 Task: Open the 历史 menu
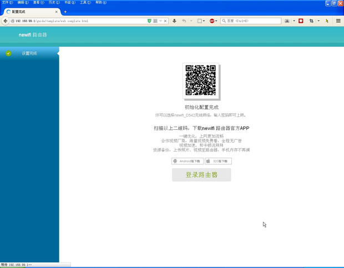[54, 2]
